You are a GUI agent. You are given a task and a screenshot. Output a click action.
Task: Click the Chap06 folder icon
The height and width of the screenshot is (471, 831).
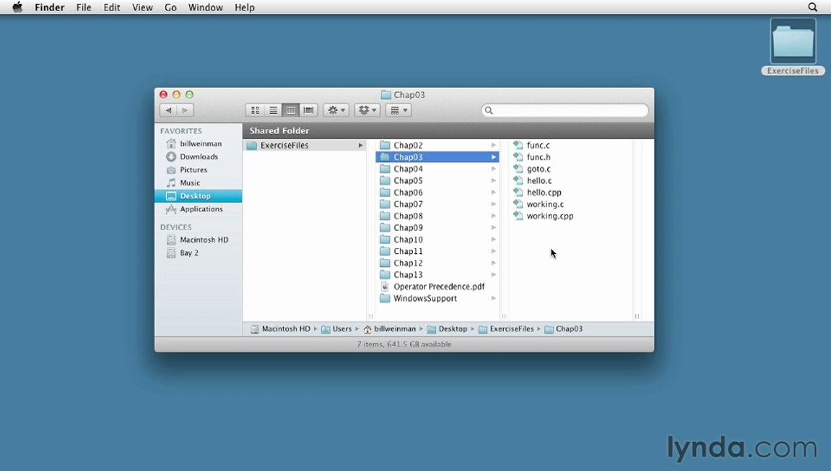tap(385, 192)
